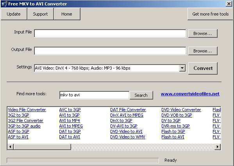Focus the Input File text field
Viewport: 234px width, 166px height.
pyautogui.click(x=110, y=33)
